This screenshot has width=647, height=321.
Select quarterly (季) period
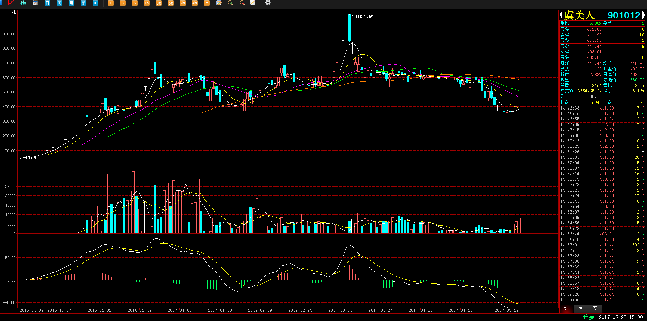83,3
